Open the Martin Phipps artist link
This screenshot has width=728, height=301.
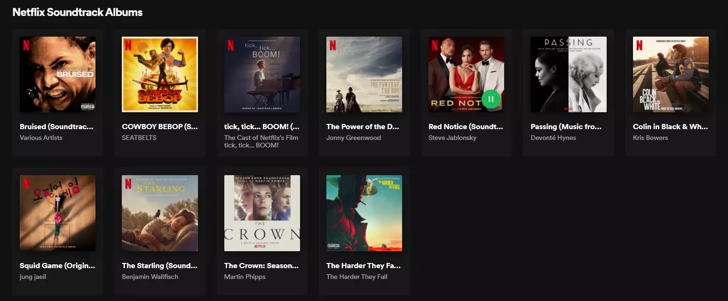[245, 277]
